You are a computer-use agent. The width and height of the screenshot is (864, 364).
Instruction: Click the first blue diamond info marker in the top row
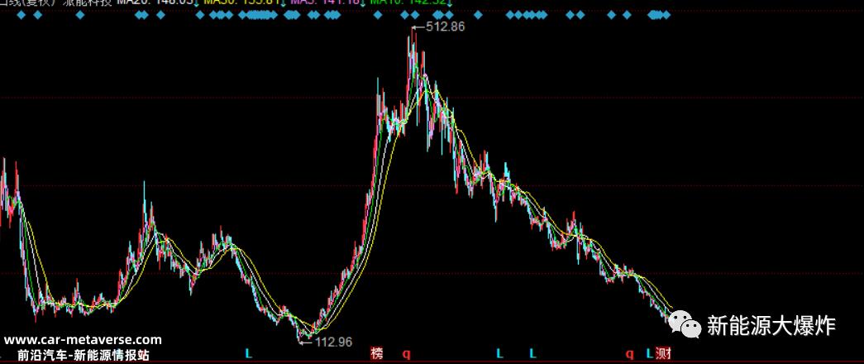(21, 16)
